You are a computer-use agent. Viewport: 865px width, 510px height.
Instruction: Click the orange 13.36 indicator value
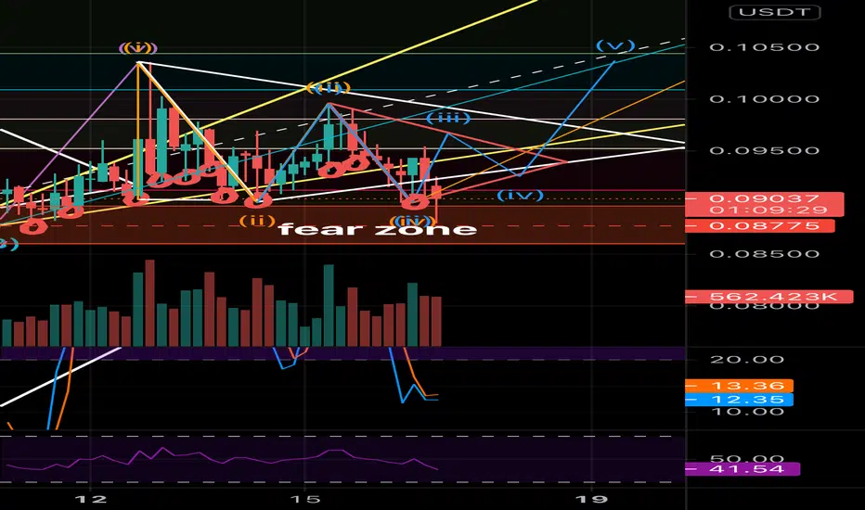click(739, 386)
